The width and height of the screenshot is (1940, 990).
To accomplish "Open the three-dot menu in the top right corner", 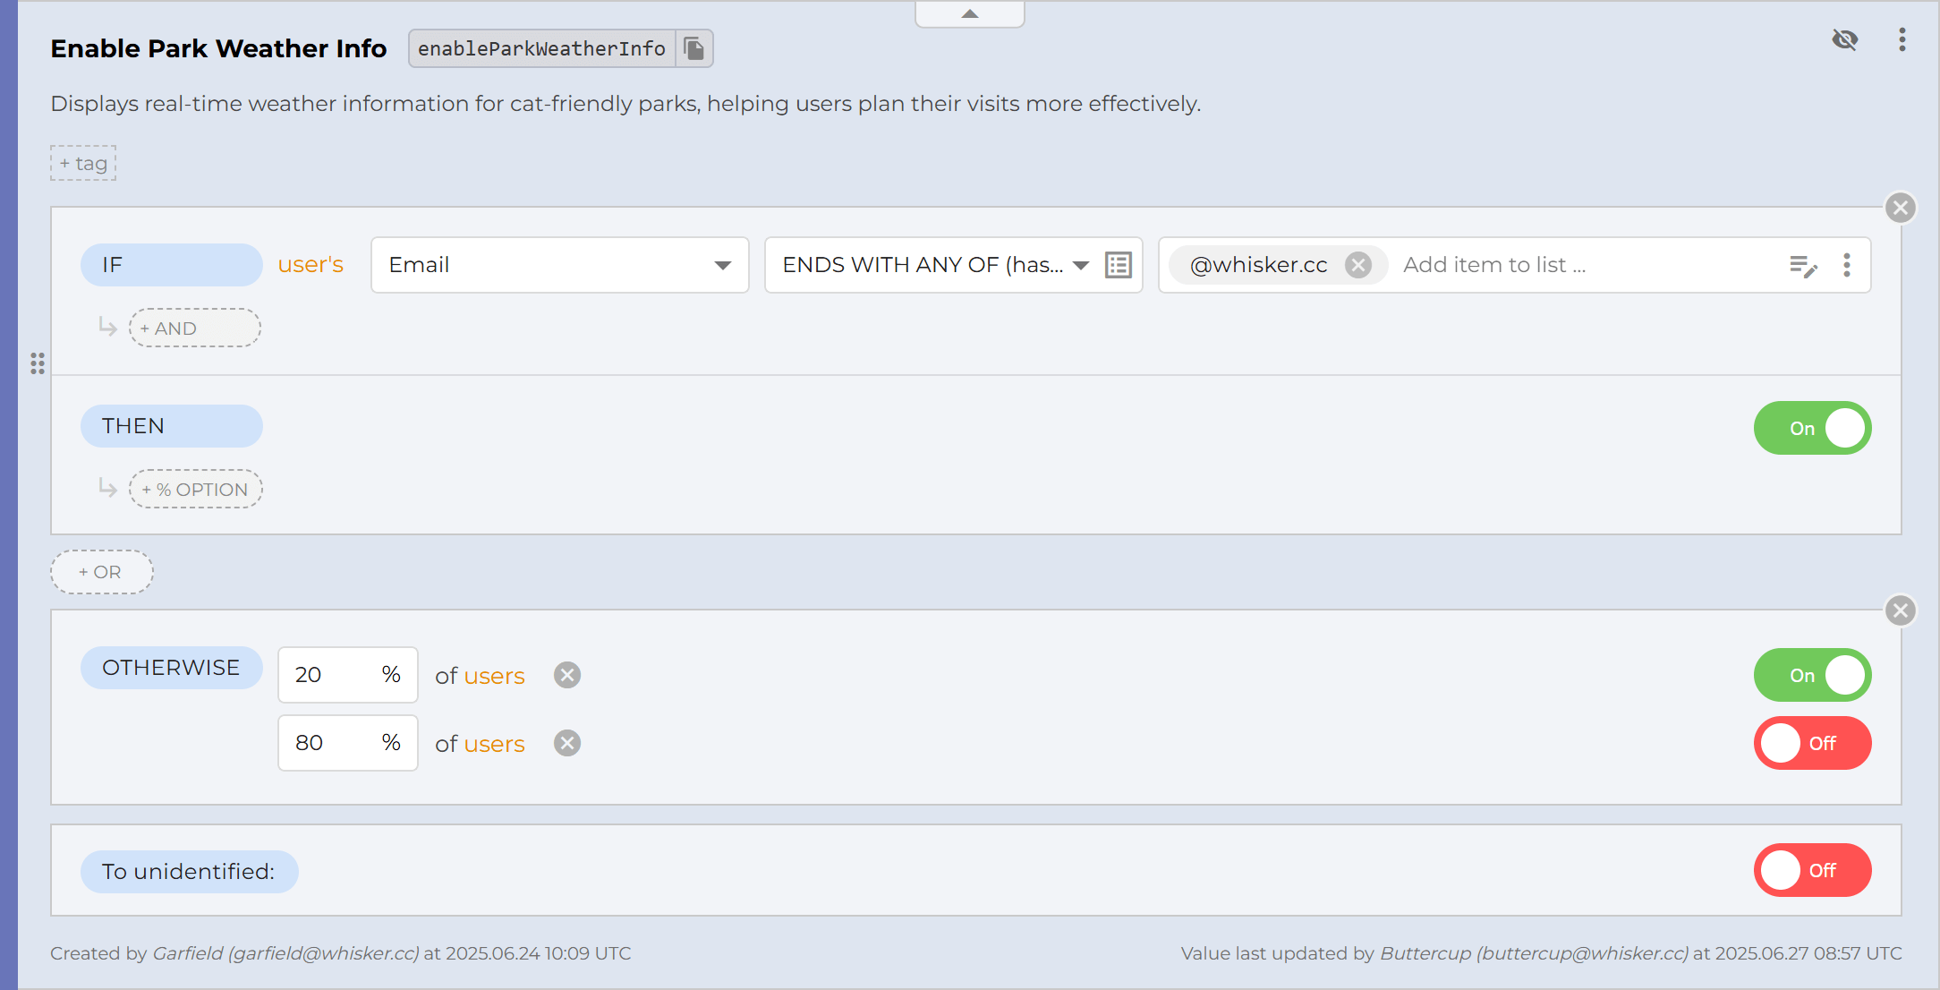I will tap(1902, 40).
